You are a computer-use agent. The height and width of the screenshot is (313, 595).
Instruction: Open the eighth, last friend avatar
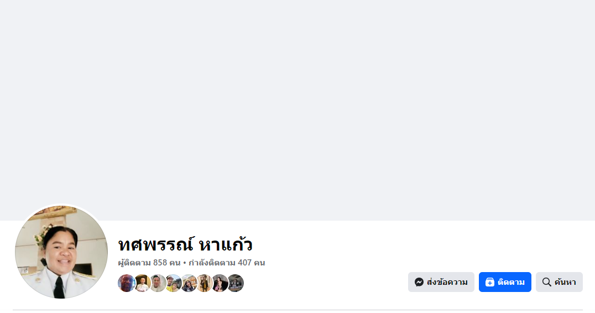(236, 283)
